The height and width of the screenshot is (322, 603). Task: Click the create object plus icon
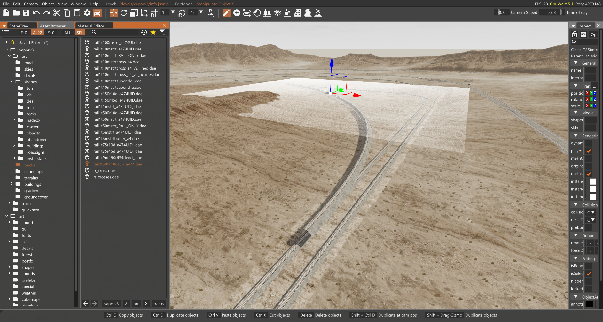coord(237,13)
